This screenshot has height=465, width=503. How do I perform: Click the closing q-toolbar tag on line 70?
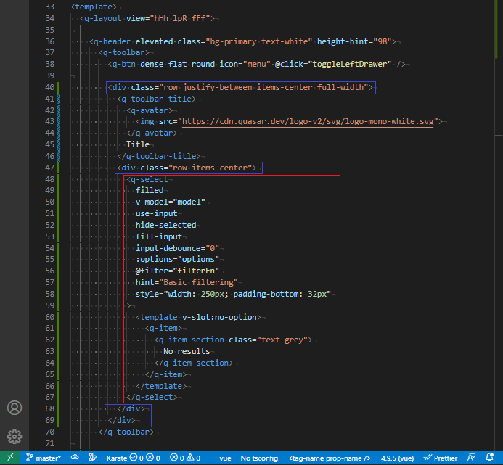coord(126,432)
